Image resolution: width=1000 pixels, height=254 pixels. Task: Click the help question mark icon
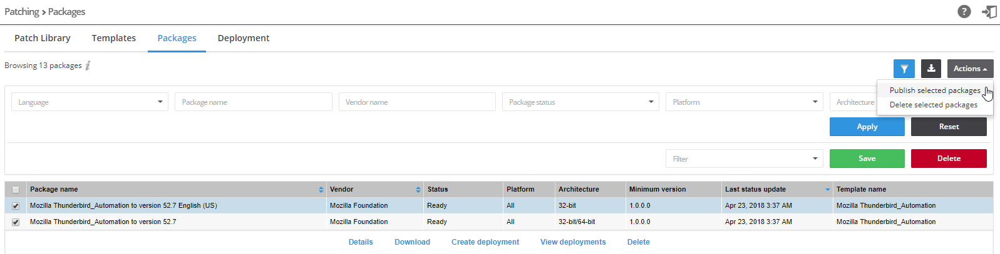(x=964, y=12)
